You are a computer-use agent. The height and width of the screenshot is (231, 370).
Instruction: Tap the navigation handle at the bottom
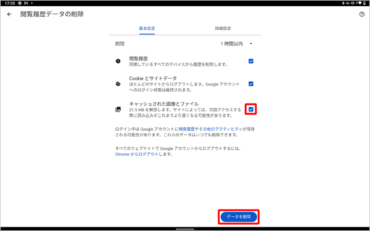(185, 229)
